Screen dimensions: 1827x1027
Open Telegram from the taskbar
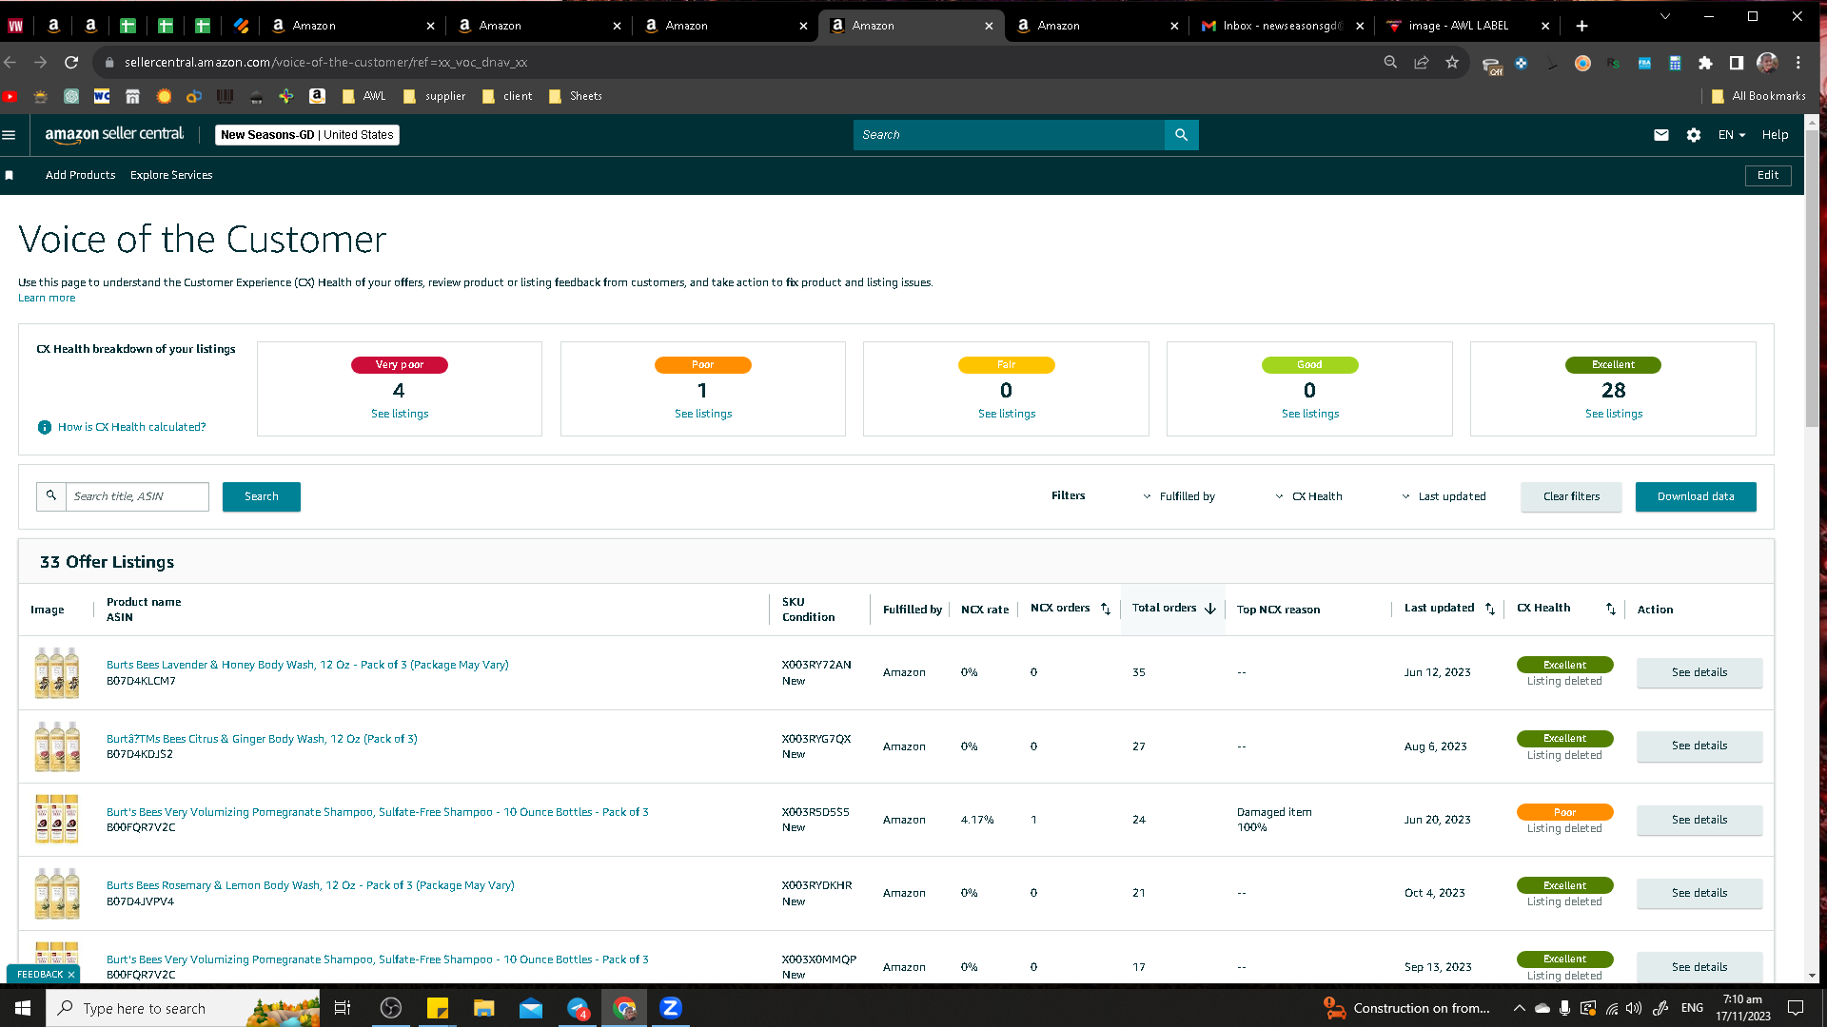tap(578, 1008)
